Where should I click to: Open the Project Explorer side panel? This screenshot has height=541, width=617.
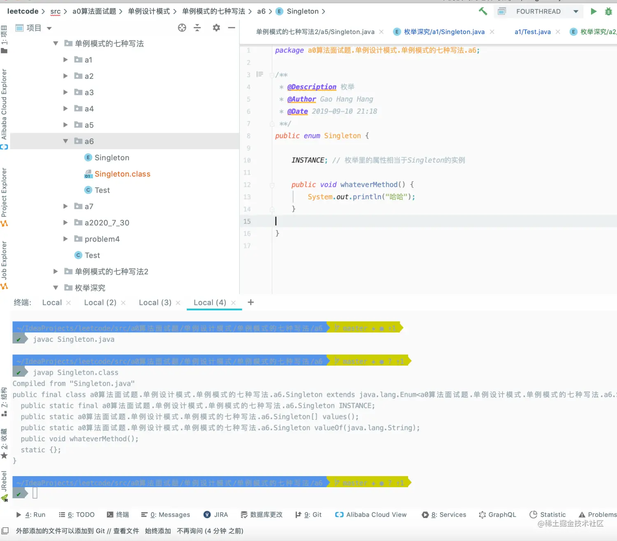pos(4,197)
